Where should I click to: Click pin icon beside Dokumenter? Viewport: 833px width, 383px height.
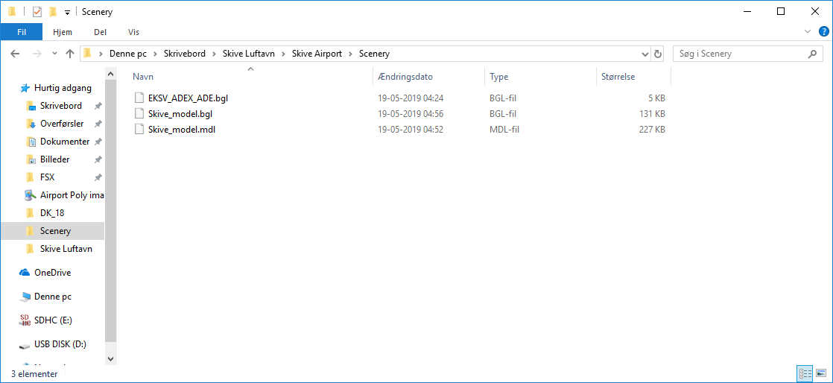point(98,142)
